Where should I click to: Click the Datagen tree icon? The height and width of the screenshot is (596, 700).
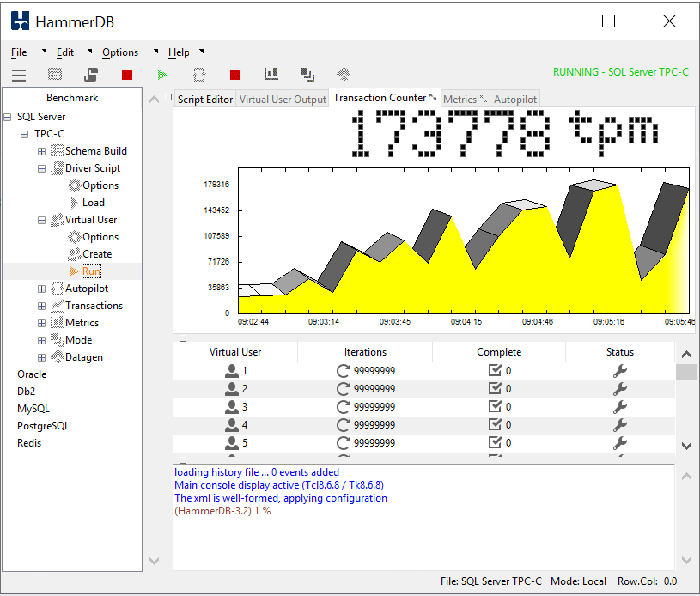58,357
